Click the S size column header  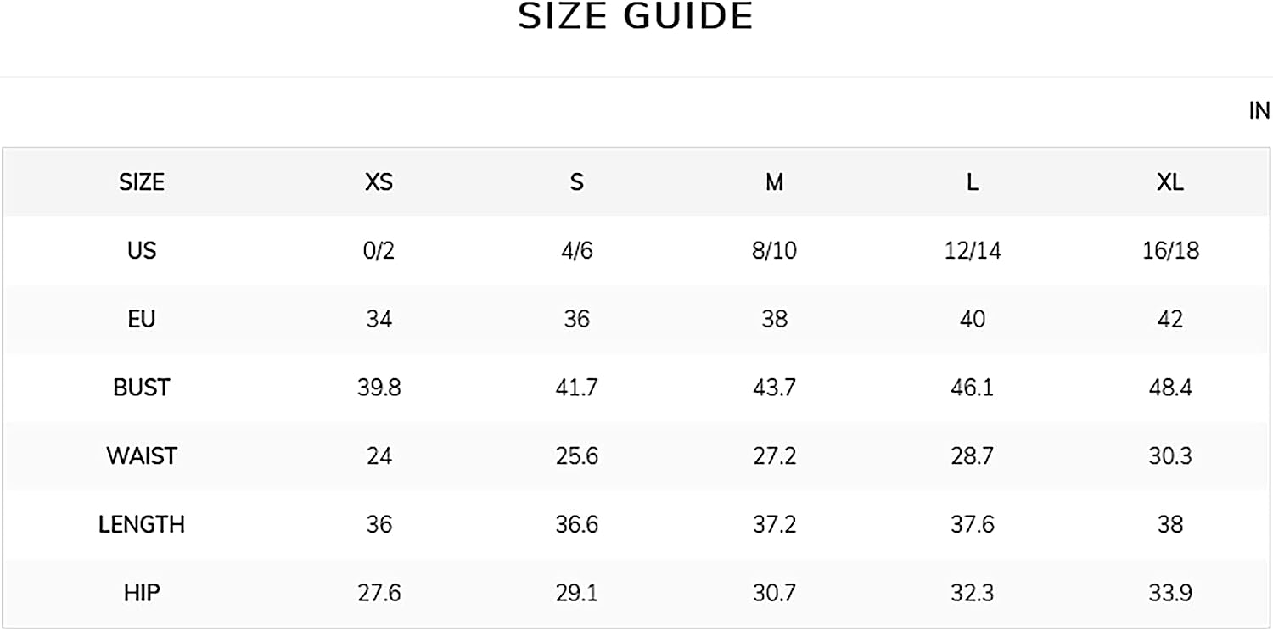tap(576, 182)
